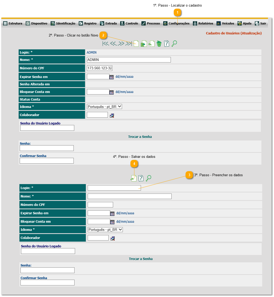Click the empty Login field in bottom form
Viewport: 274px width, 297px height.
click(114, 188)
